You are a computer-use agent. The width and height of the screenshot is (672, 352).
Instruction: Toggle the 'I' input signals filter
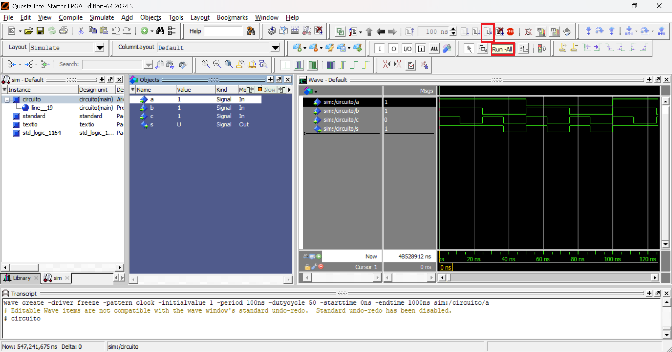(x=380, y=49)
